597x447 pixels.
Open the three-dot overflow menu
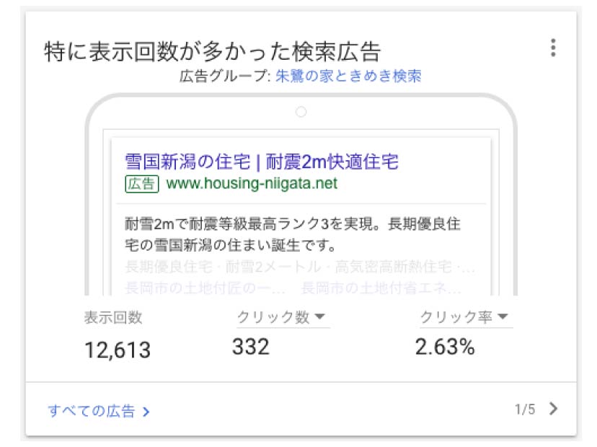point(554,48)
